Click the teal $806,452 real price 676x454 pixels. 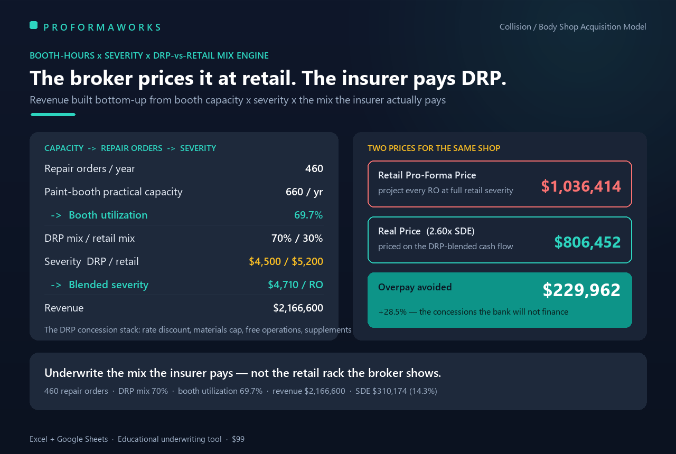587,242
